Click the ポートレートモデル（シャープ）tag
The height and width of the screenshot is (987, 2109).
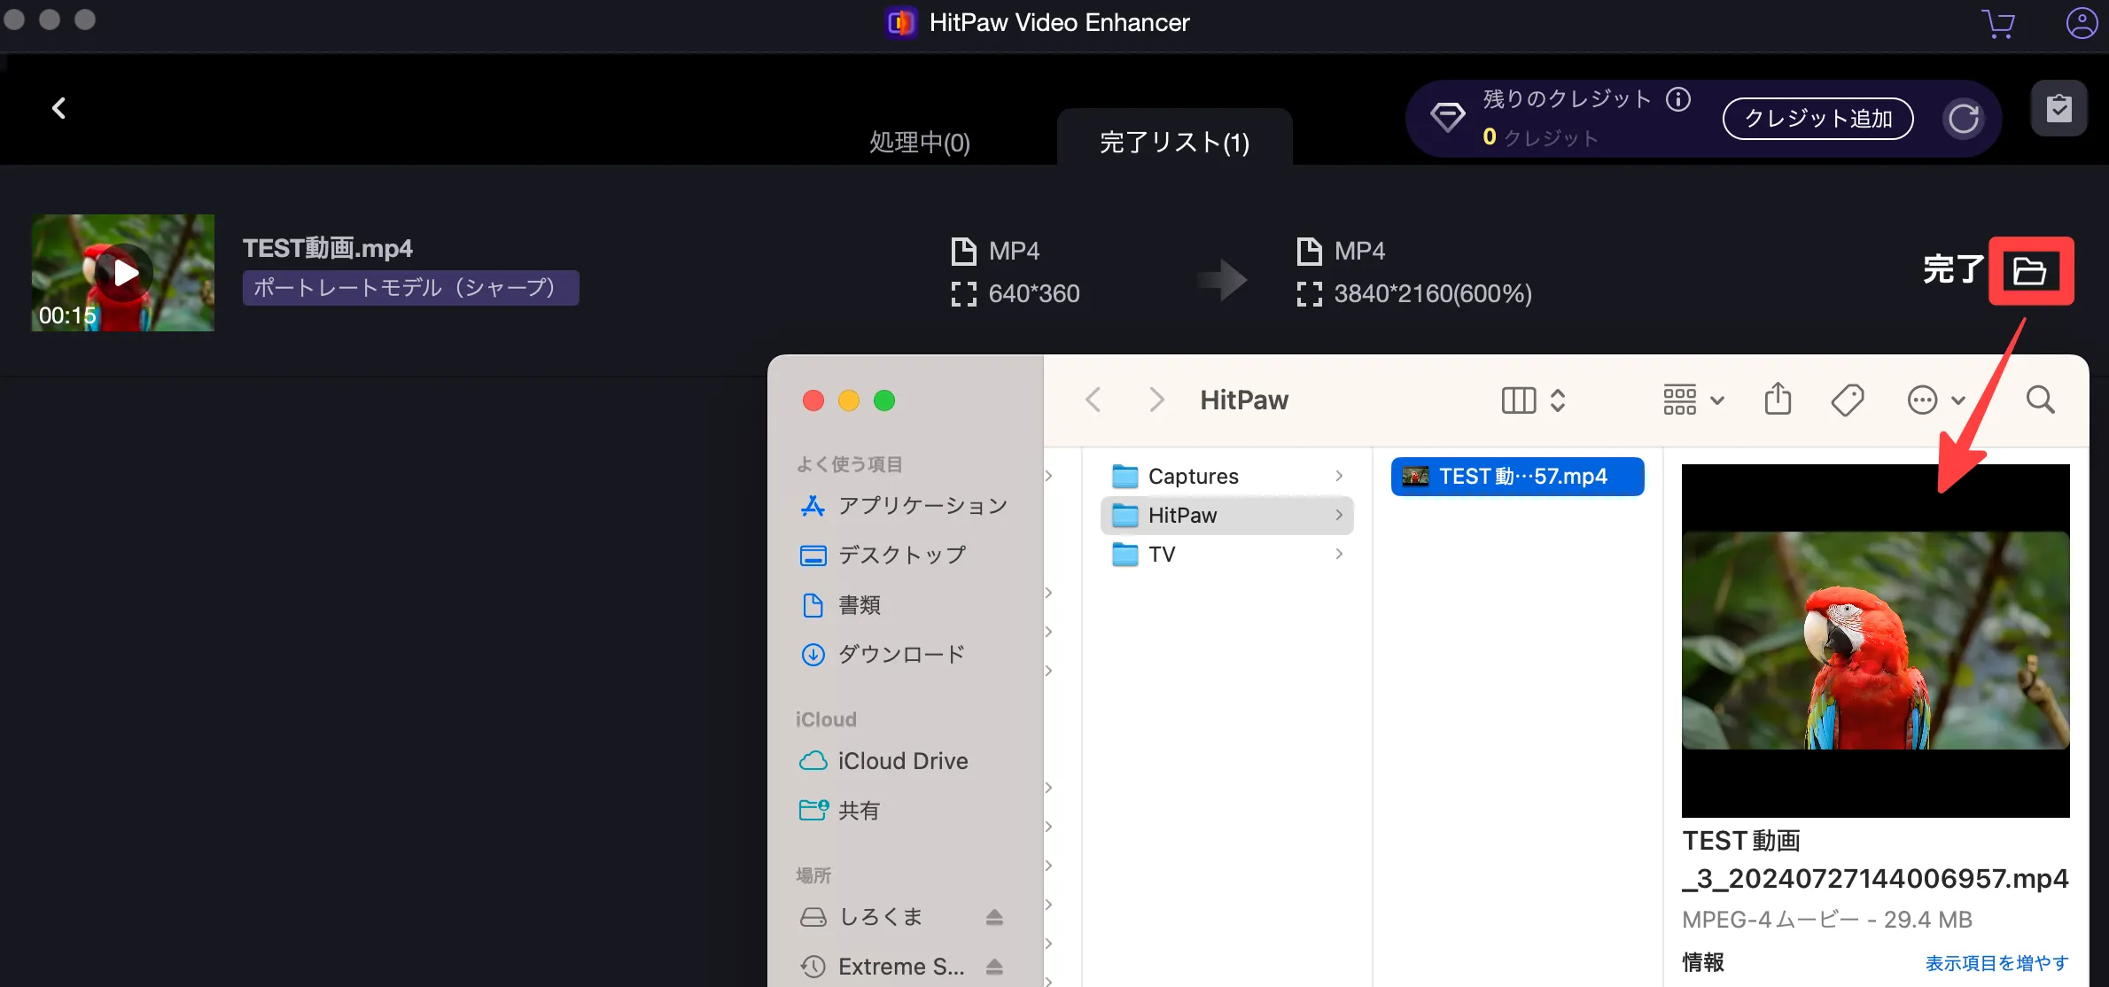(410, 288)
